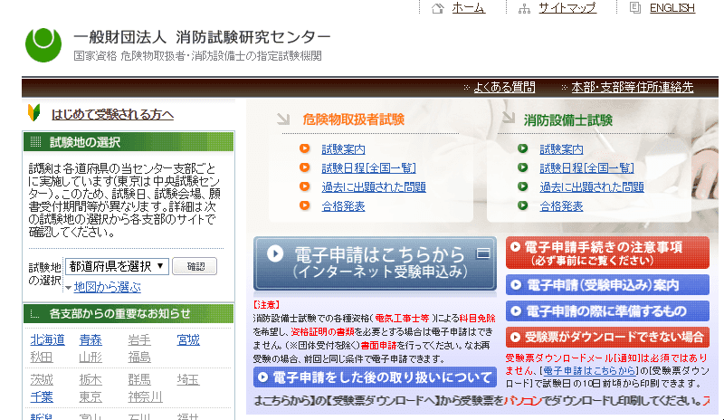Open 電子申請をした後の取り扱いについて banner
The width and height of the screenshot is (724, 420).
click(375, 377)
